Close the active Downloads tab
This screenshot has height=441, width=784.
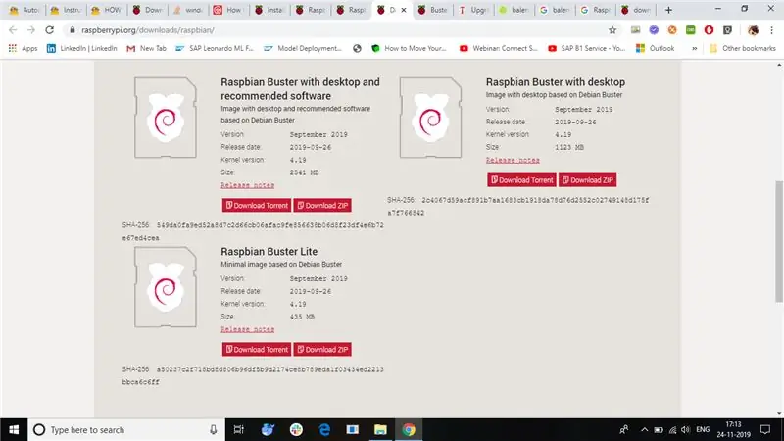coord(404,10)
